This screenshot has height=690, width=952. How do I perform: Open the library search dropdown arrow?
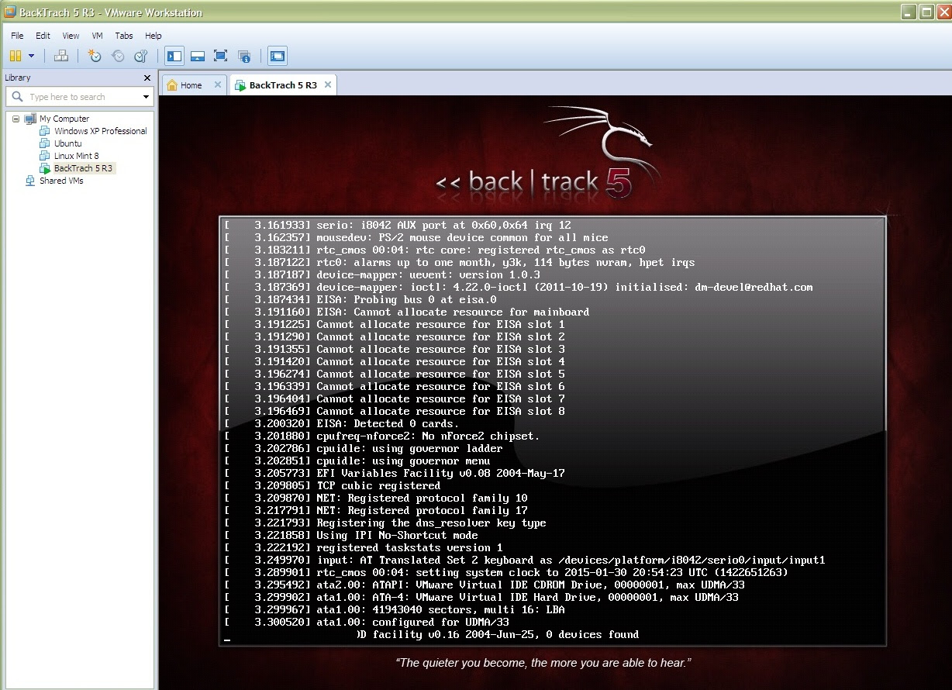pos(146,97)
